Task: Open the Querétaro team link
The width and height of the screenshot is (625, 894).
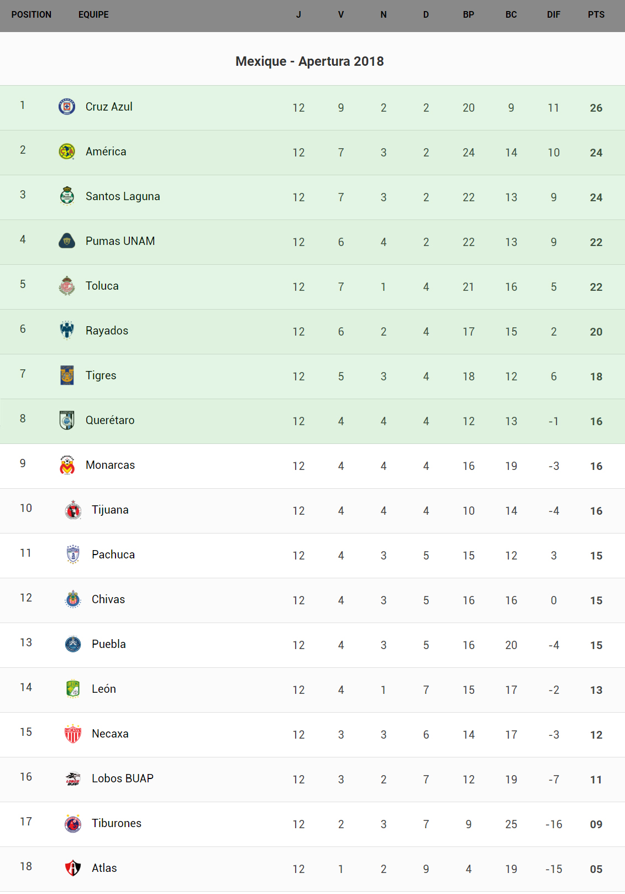Action: tap(110, 420)
